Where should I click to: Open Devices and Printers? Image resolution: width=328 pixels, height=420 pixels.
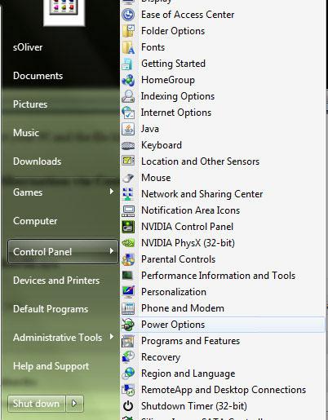coord(56,281)
